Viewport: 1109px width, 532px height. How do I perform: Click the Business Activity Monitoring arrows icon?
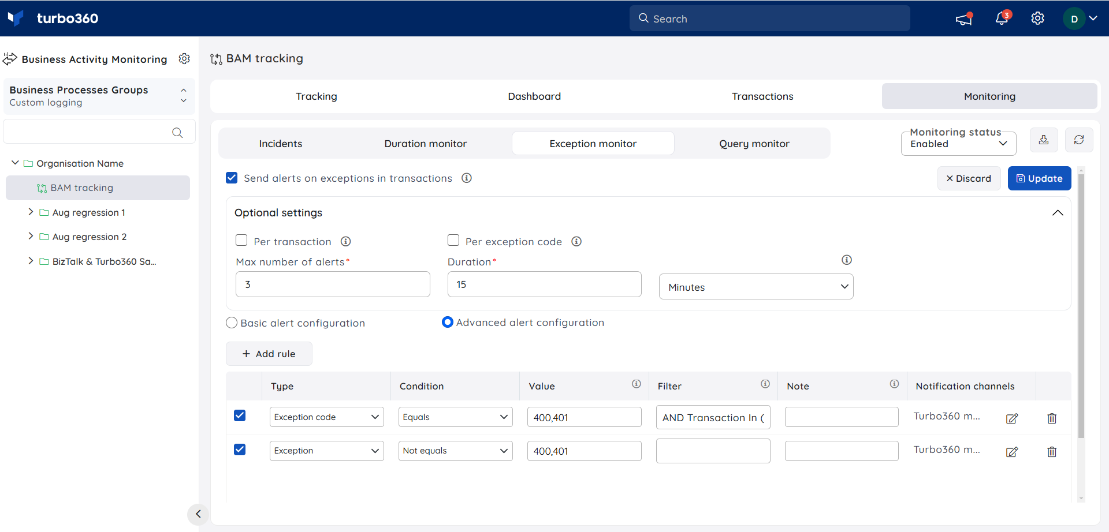click(10, 59)
